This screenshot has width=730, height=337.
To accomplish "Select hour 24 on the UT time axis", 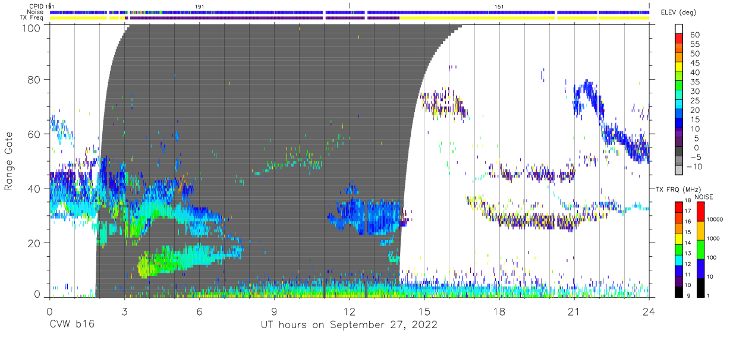I will (649, 311).
